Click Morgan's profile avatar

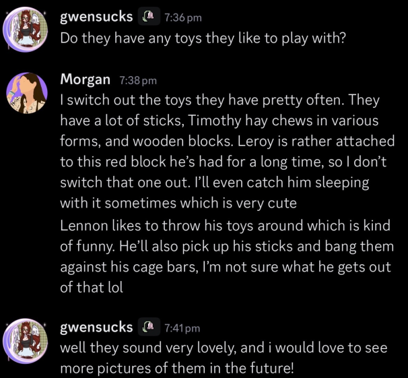point(26,92)
